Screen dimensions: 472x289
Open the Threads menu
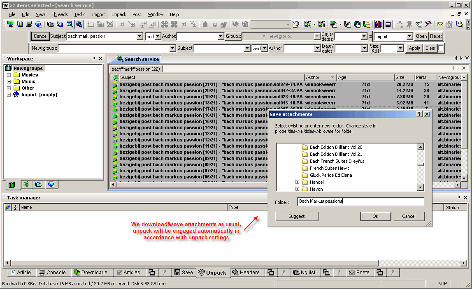point(59,14)
